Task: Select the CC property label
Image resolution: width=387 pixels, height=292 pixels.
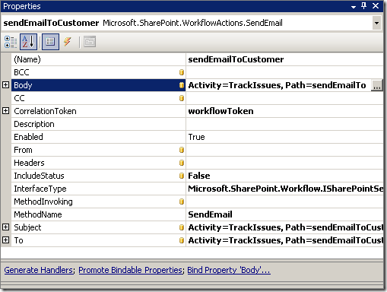Action: [19, 98]
